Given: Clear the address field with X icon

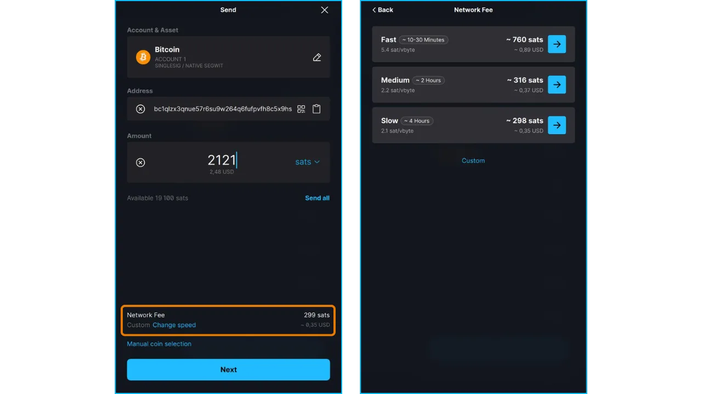Looking at the screenshot, I should tap(140, 109).
